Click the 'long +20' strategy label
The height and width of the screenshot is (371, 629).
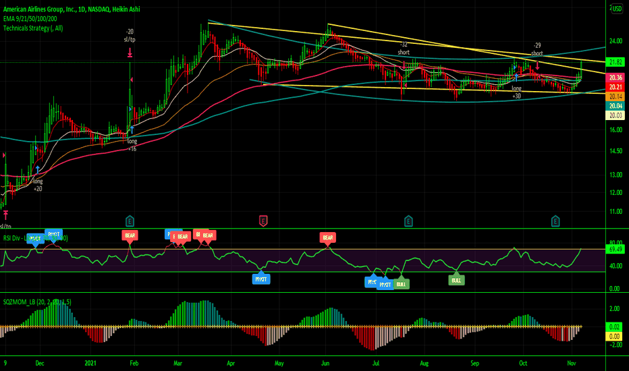(x=38, y=185)
